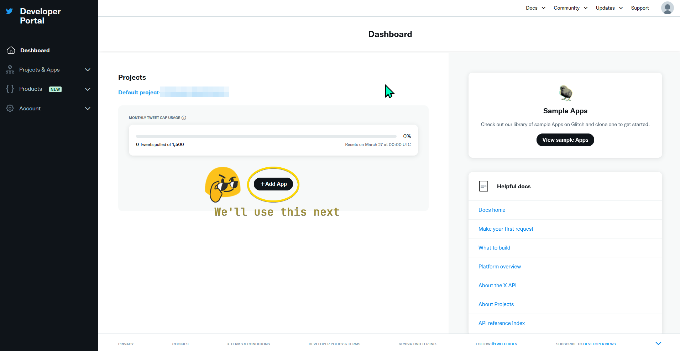This screenshot has width=680, height=351.
Task: Select the Dashboard home icon
Action: (11, 50)
